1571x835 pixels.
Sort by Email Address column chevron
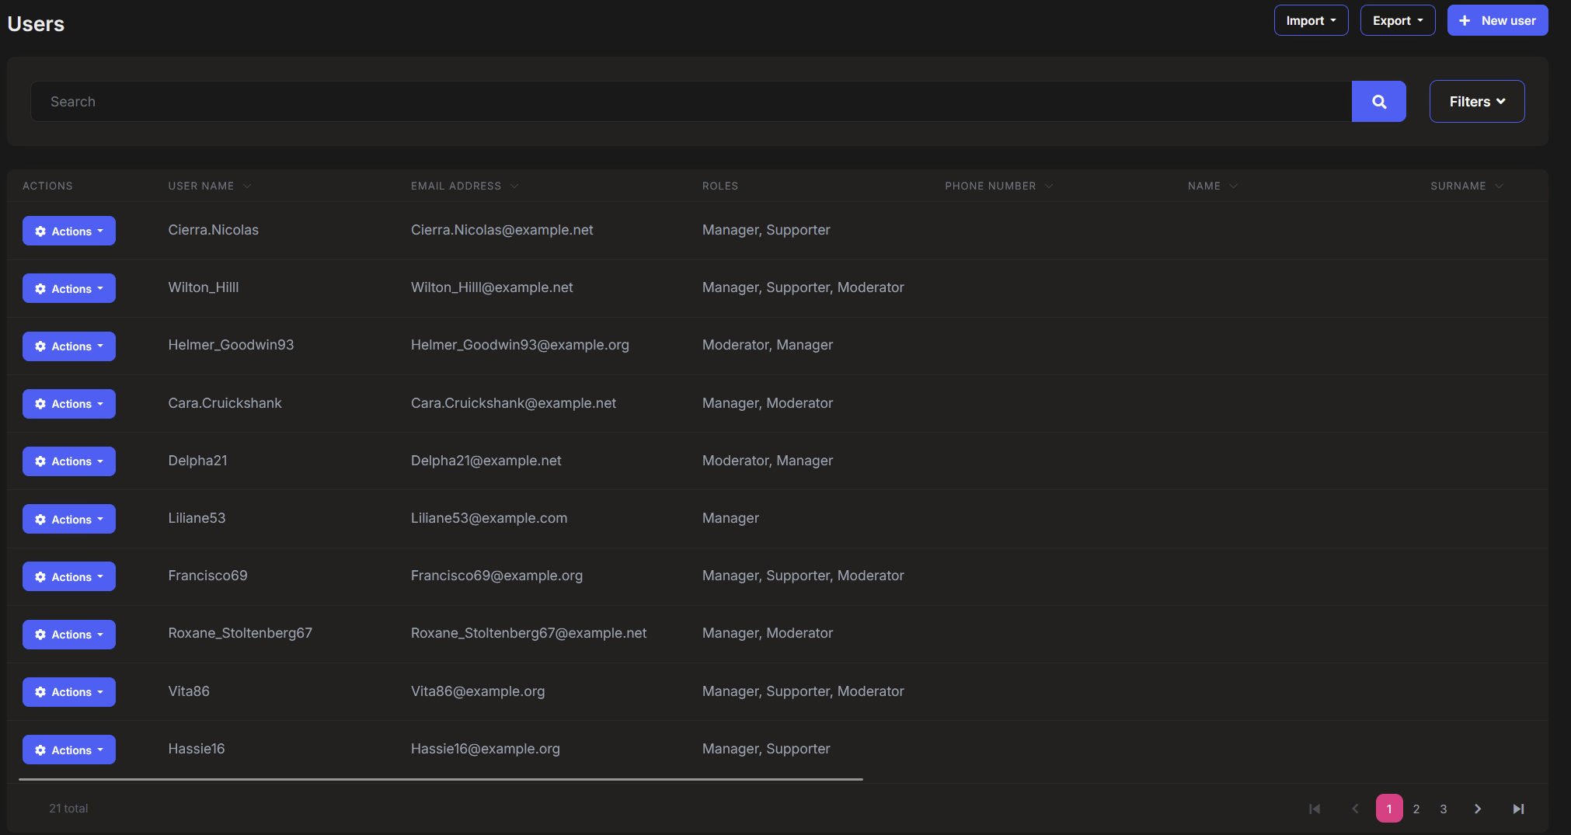514,186
